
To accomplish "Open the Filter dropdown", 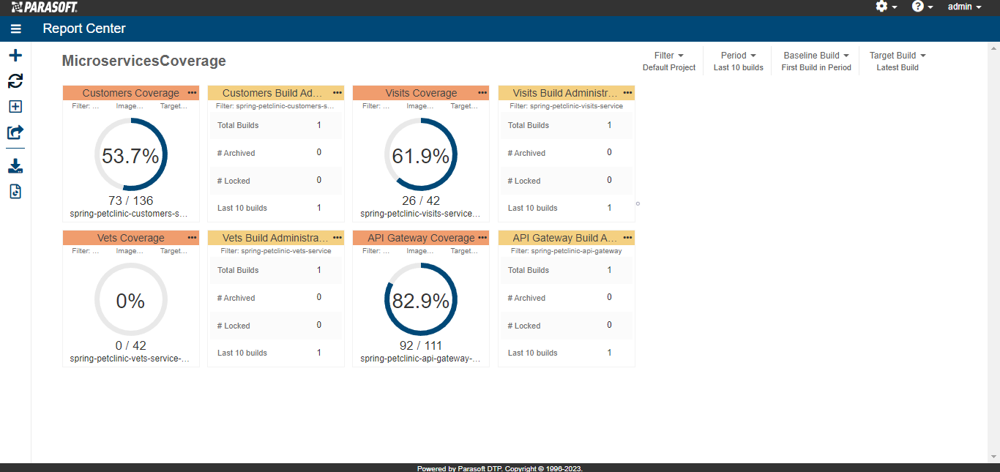I will 669,56.
